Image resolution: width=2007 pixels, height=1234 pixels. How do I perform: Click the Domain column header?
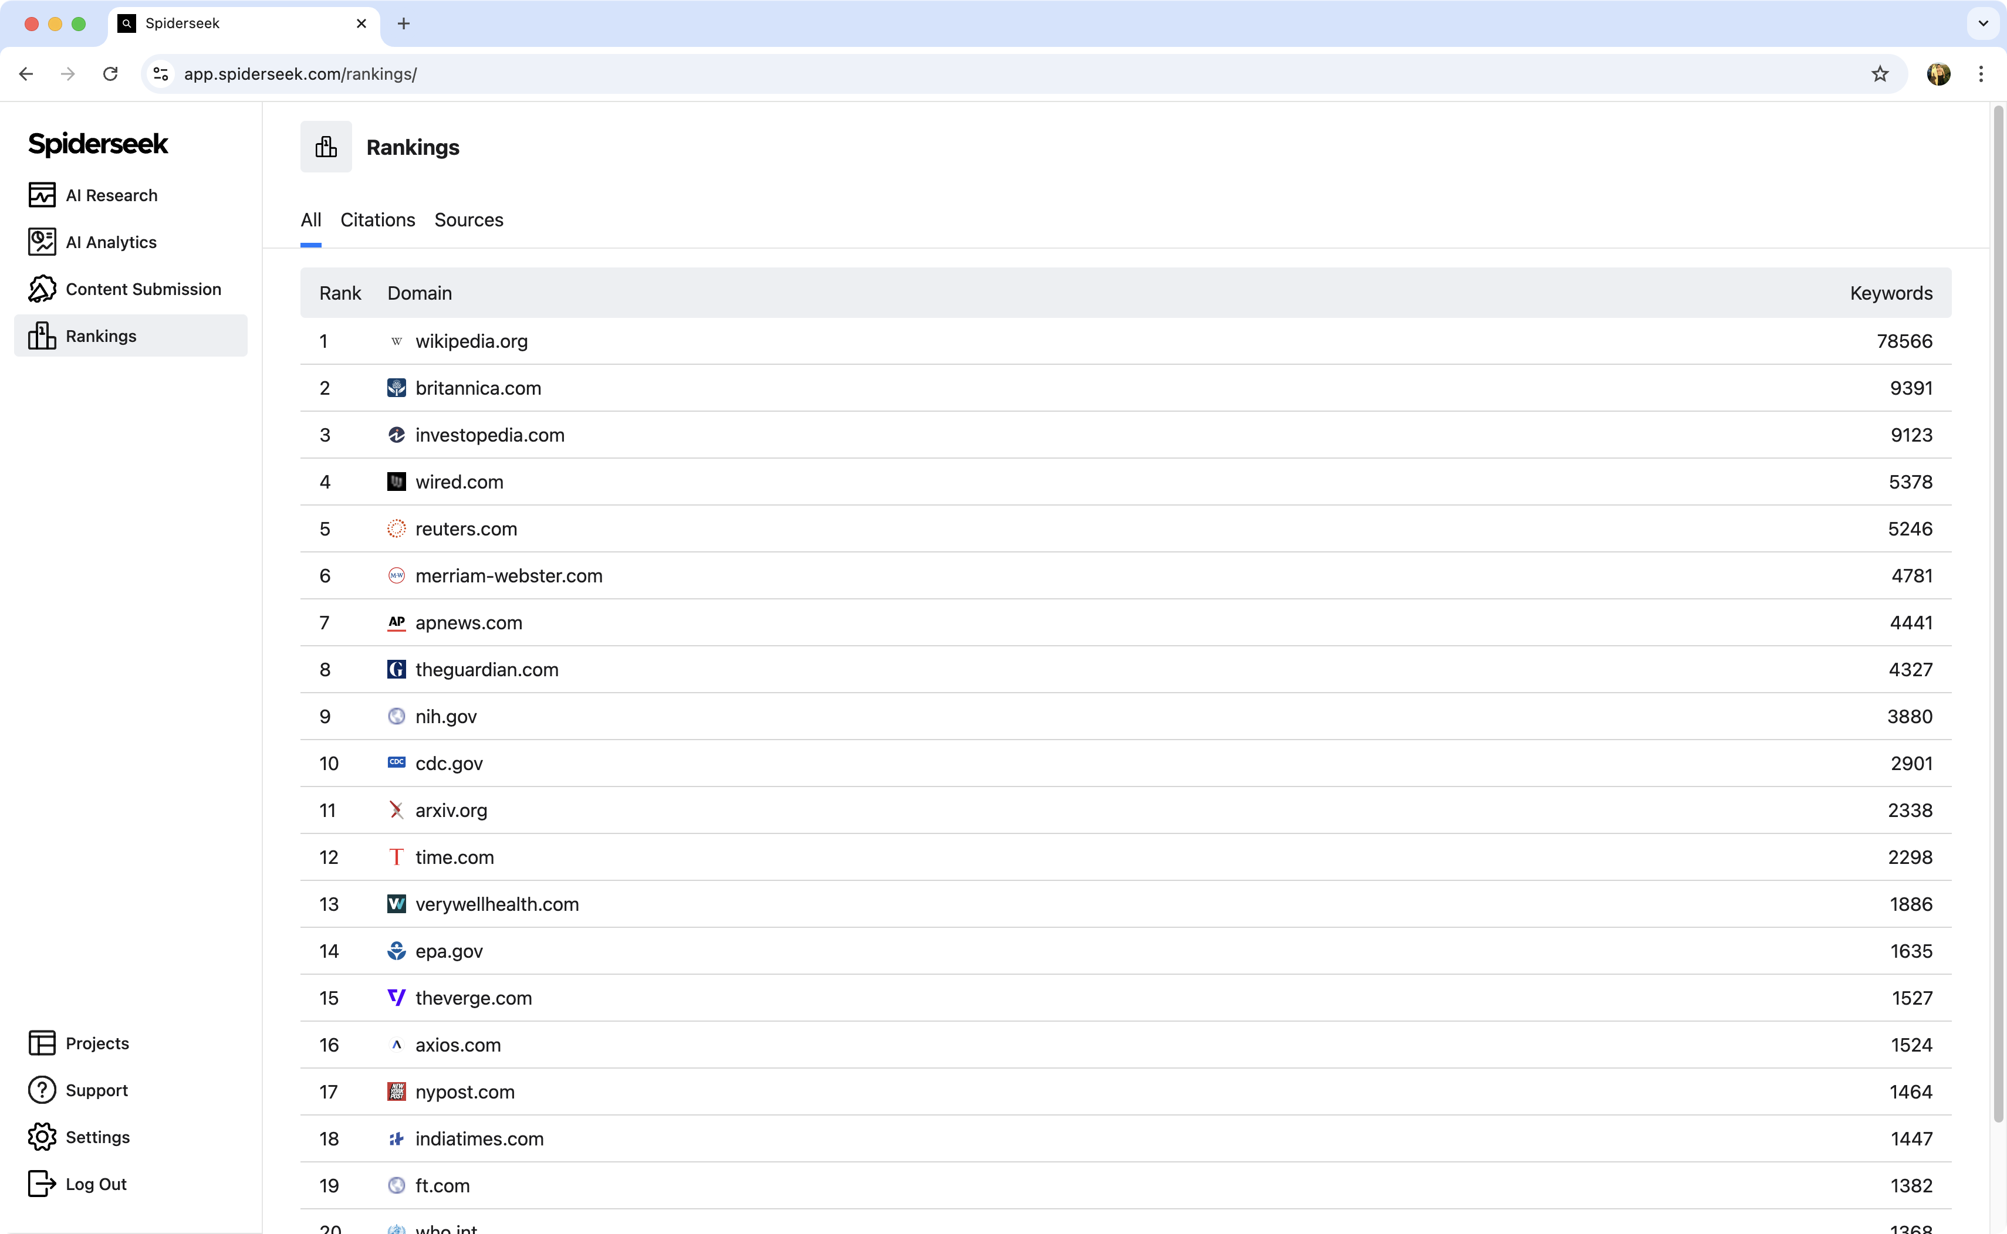[420, 293]
